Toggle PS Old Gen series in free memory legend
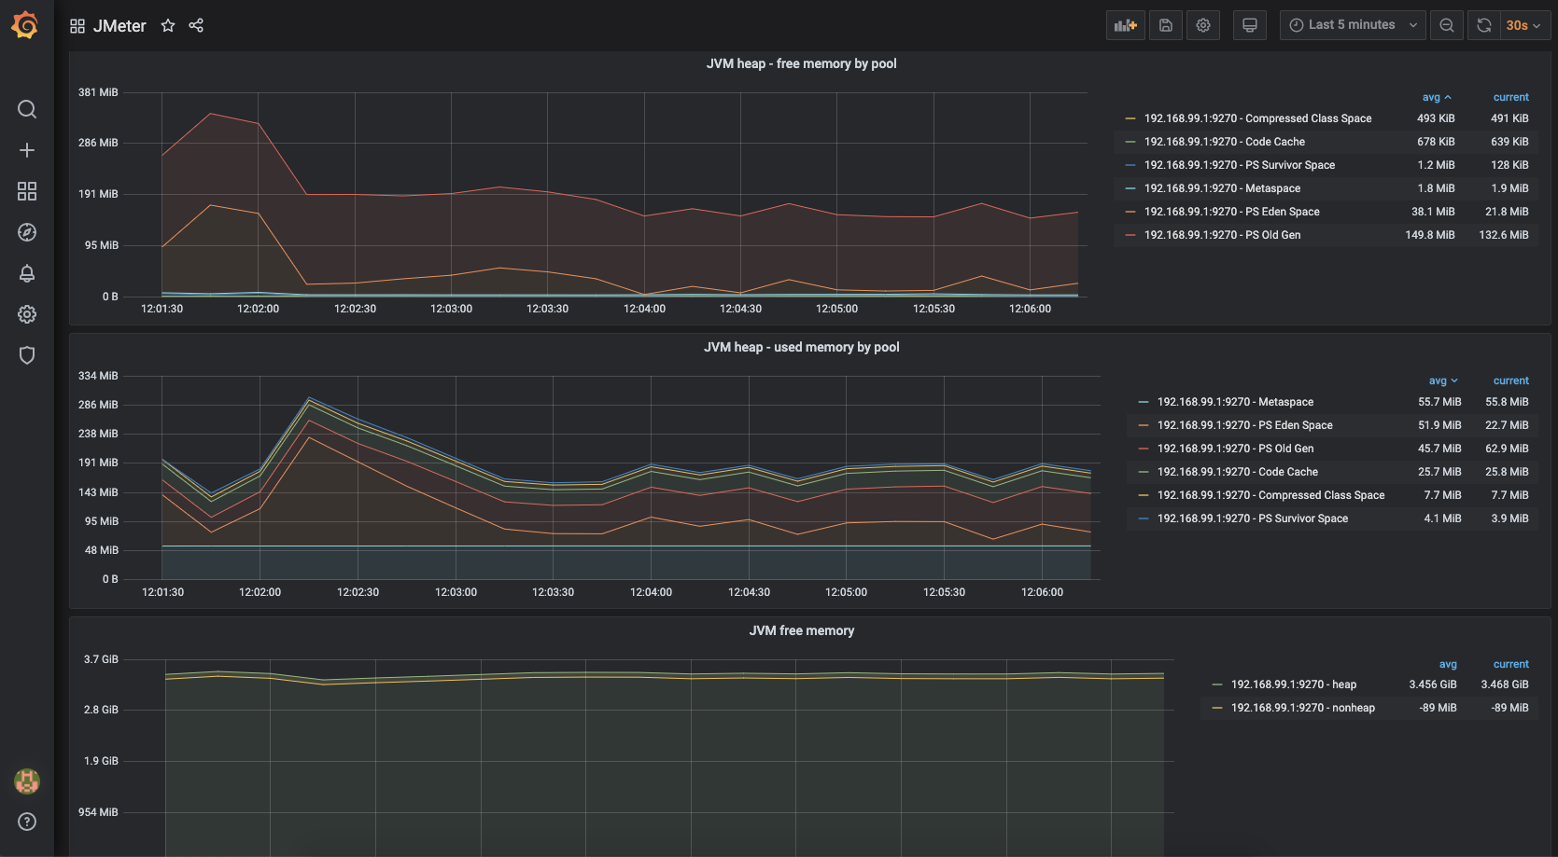 point(1222,235)
